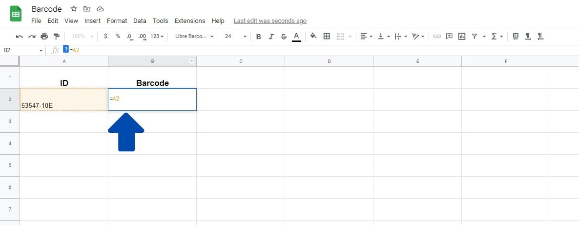The image size is (579, 225).
Task: Click the Merge cells icon
Action: click(x=340, y=36)
